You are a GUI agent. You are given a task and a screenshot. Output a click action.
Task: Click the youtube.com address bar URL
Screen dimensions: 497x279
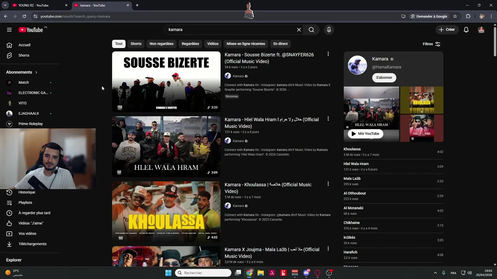pyautogui.click(x=75, y=16)
